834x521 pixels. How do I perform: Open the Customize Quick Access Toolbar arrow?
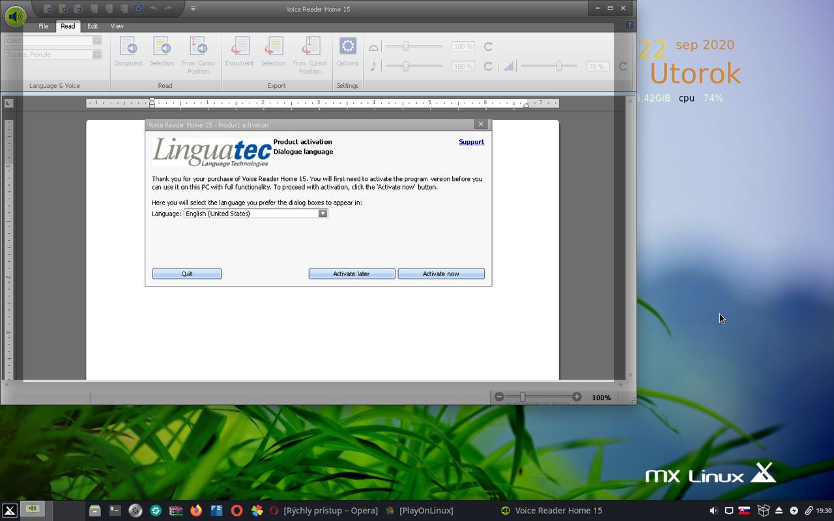tap(193, 9)
